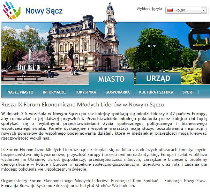This screenshot has height=194, width=210.
Task: Open the INFORMACJE menu
Action: tap(54, 92)
